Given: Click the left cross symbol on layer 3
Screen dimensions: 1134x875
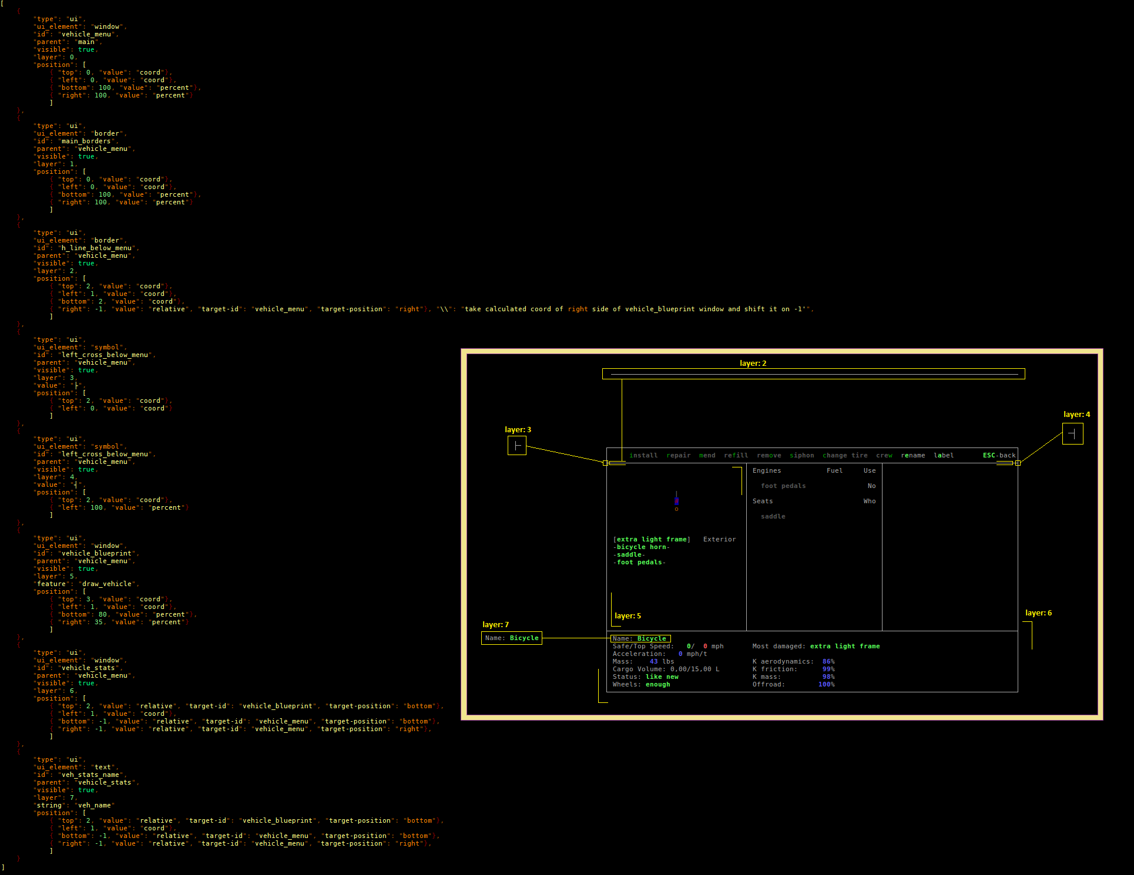Looking at the screenshot, I should pyautogui.click(x=517, y=445).
